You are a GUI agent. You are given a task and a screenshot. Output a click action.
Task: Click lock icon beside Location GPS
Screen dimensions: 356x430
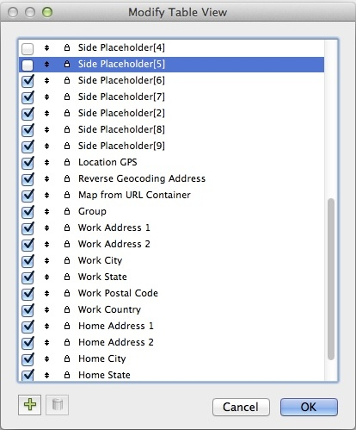(67, 162)
